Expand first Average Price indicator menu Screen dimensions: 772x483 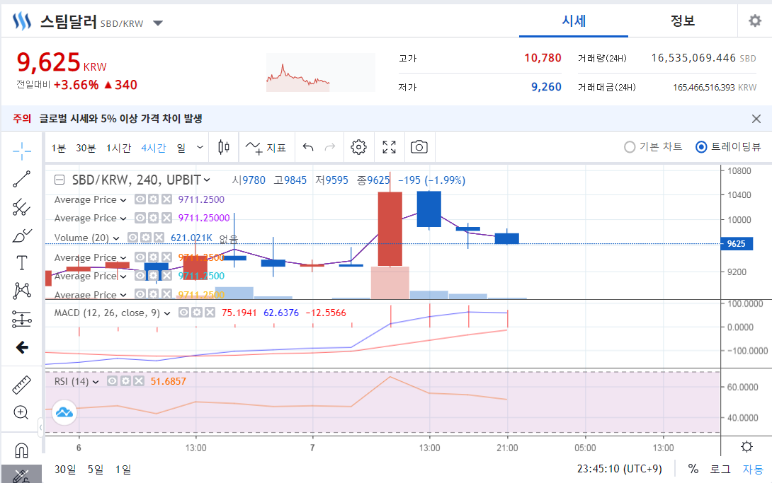point(123,200)
